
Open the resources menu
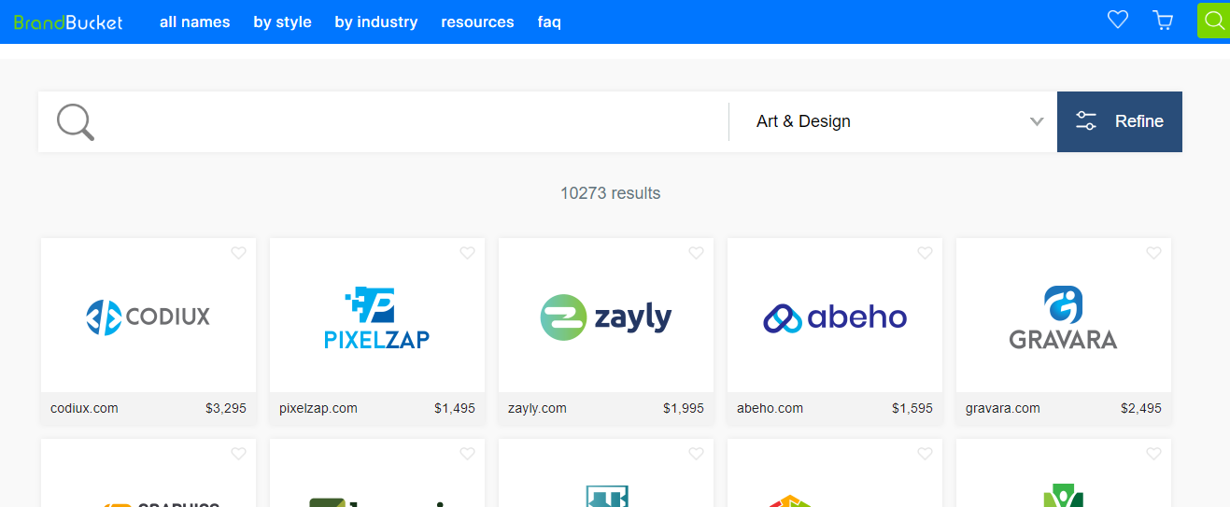coord(477,21)
